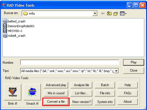147x110 pixels.
Task: Open the view menu icon
Action: pyautogui.click(x=123, y=13)
